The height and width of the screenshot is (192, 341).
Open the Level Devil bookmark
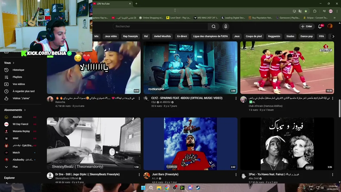[178, 18]
